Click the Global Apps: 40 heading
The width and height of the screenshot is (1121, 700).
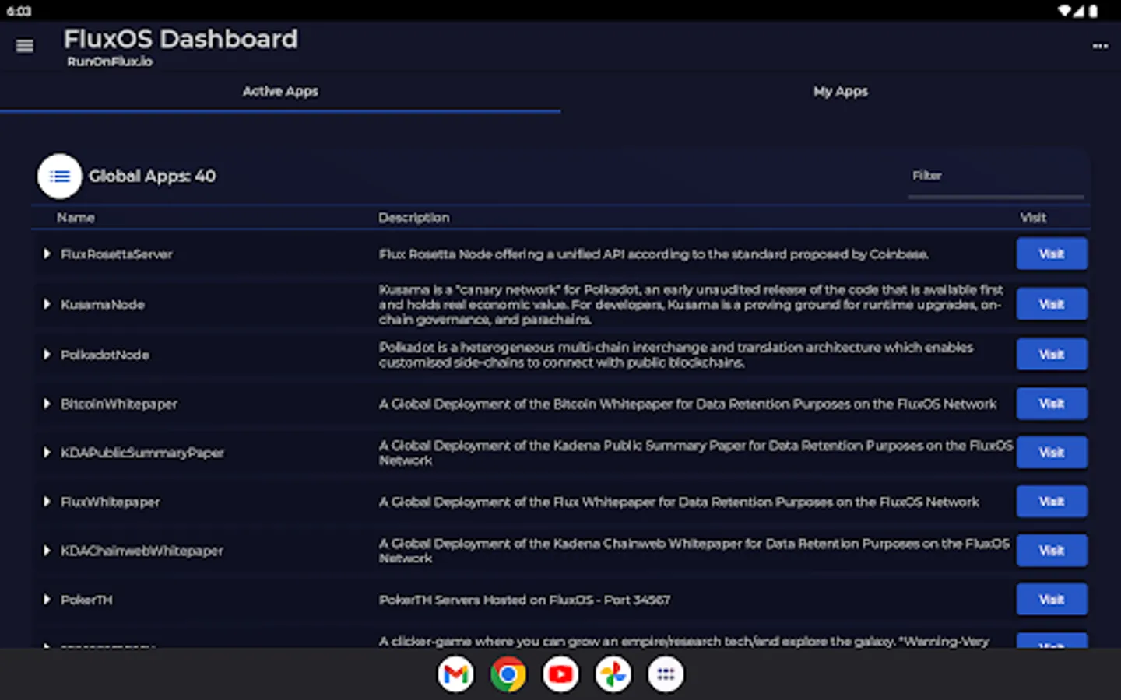[x=152, y=176]
